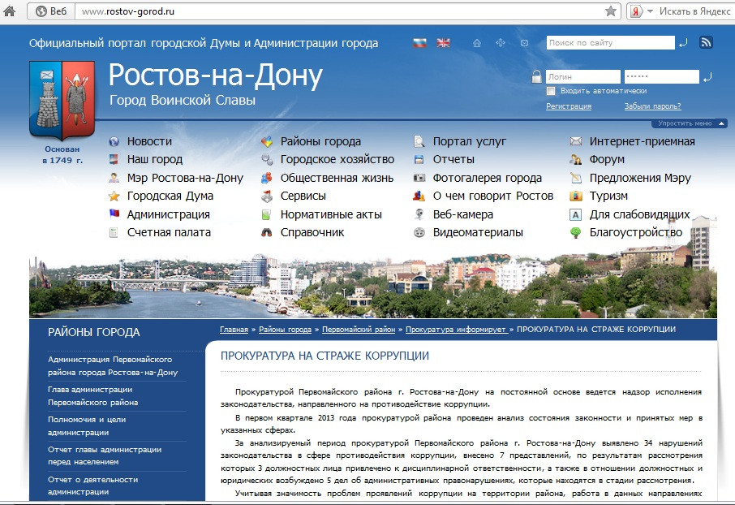The image size is (735, 505).
Task: Click the 'Регистрация' link
Action: pos(569,106)
